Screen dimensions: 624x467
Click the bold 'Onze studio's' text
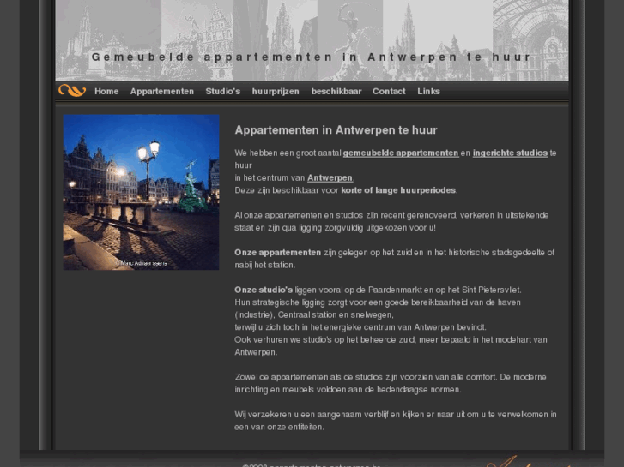(x=264, y=290)
